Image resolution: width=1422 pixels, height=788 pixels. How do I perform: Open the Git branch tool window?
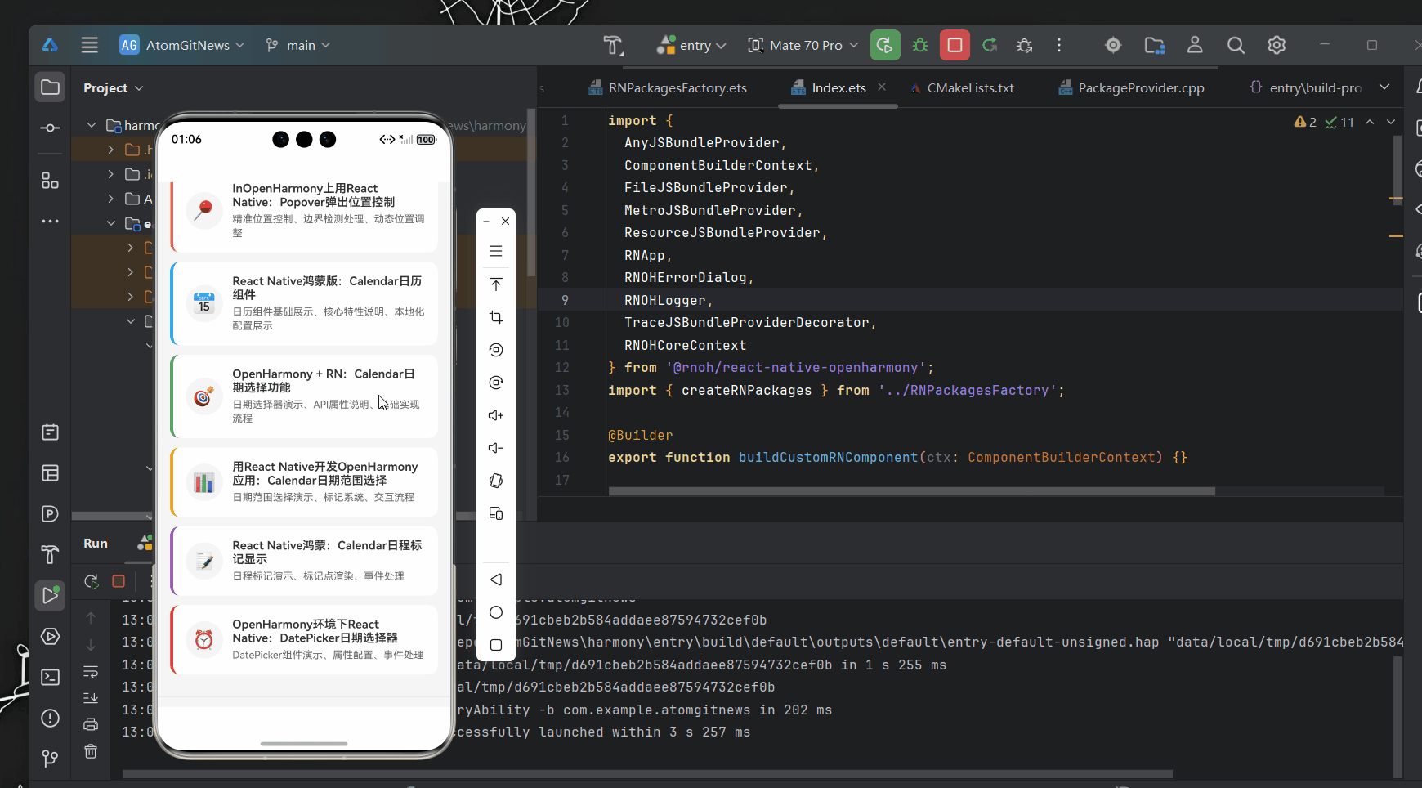point(50,759)
